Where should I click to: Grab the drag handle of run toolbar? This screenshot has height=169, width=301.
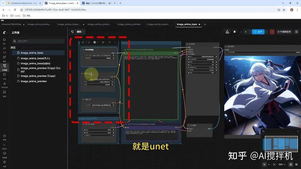pyautogui.click(x=241, y=32)
